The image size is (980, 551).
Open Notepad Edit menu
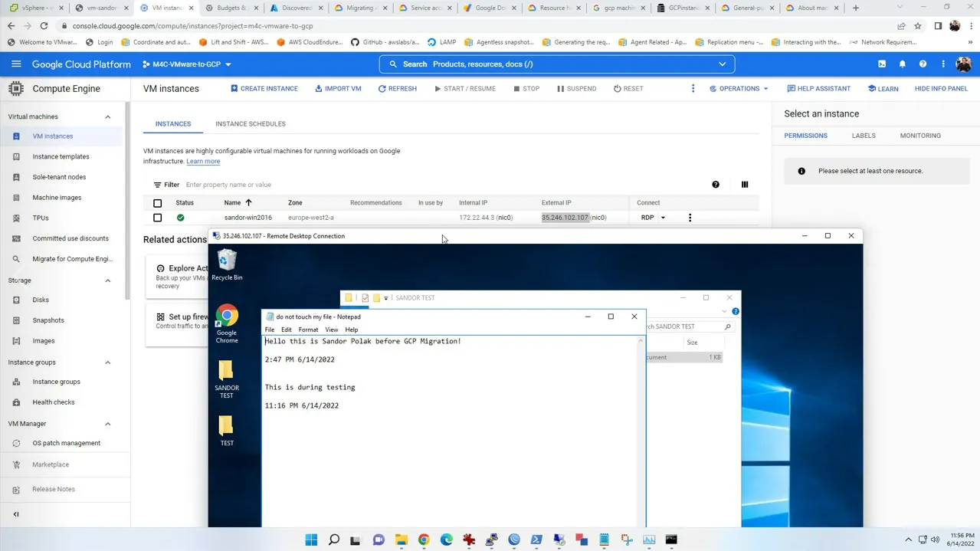[x=287, y=330]
